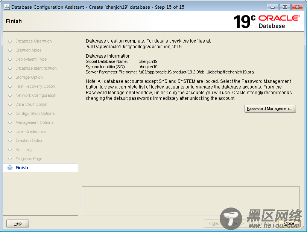Select Creation Mode step
This screenshot has width=307, height=232.
pos(29,50)
